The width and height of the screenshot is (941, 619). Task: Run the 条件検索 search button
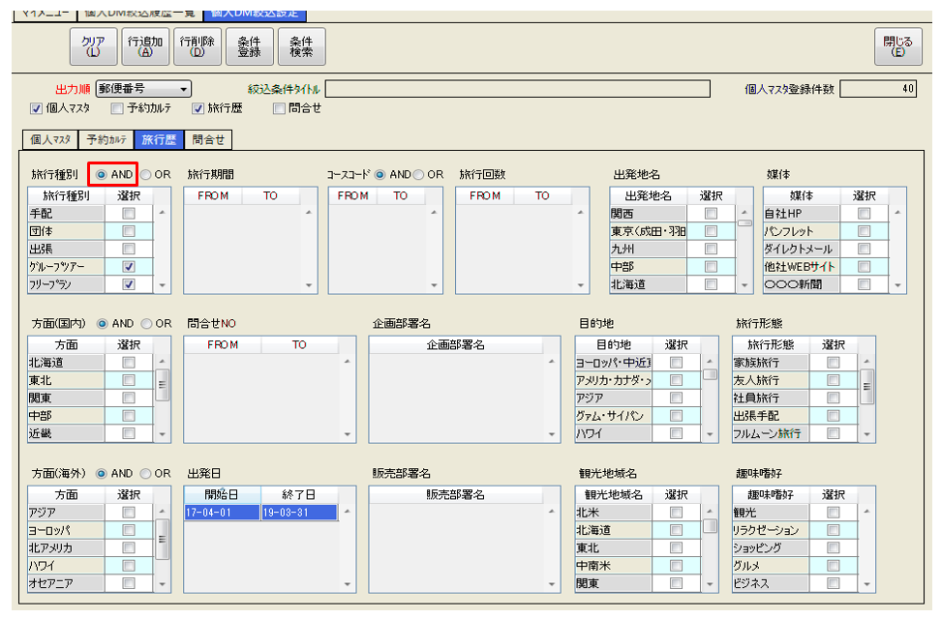coord(302,46)
